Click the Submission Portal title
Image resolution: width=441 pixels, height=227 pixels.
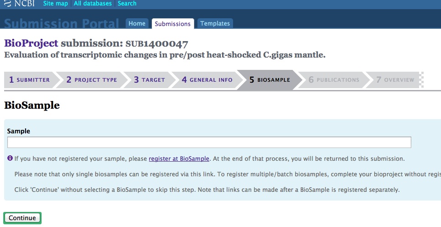click(62, 23)
